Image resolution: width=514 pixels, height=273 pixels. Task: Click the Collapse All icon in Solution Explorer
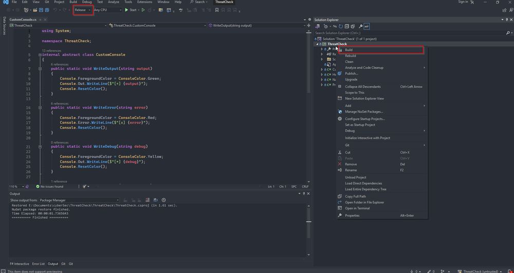346,26
